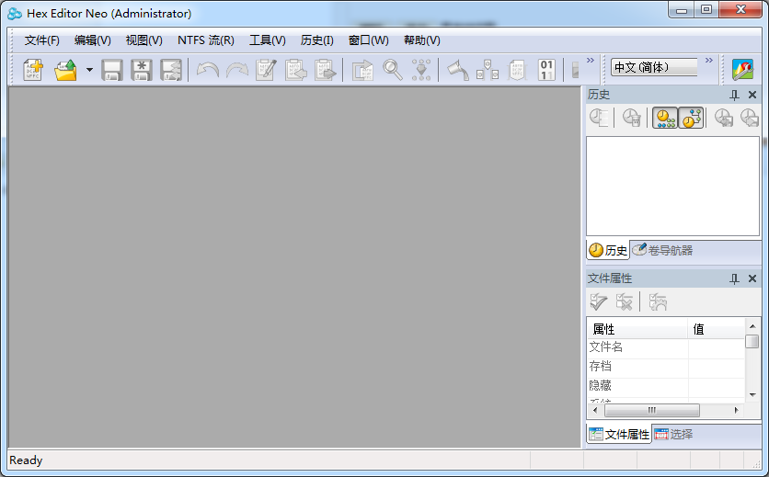Toggle the history list view mode button
Screen dimensions: 769x477
[665, 118]
